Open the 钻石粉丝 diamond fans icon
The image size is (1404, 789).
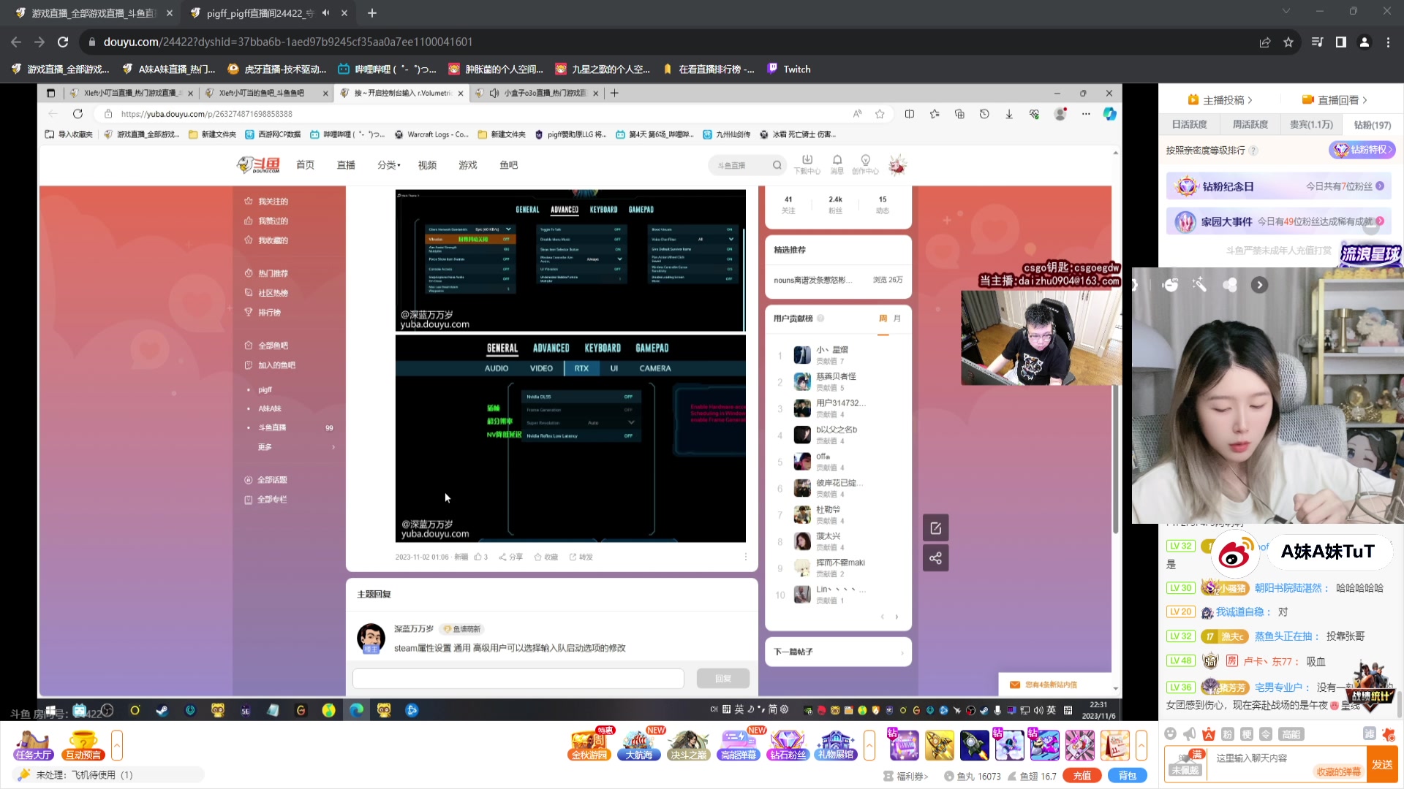(x=788, y=745)
